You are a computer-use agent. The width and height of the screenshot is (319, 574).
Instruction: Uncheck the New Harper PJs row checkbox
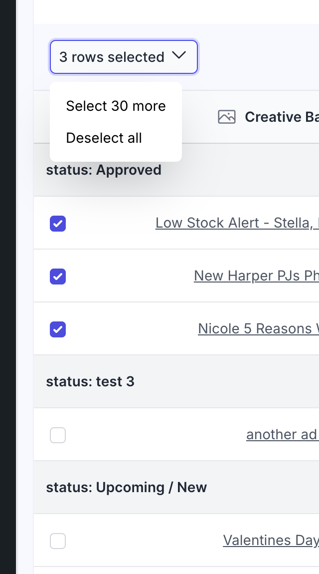coord(58,277)
